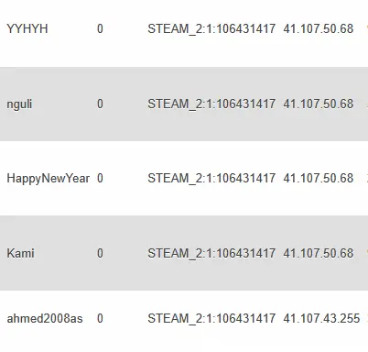Screen dimensions: 368x352
Task: Click the 0 value beside HappyNewYear
Action: pyautogui.click(x=100, y=178)
